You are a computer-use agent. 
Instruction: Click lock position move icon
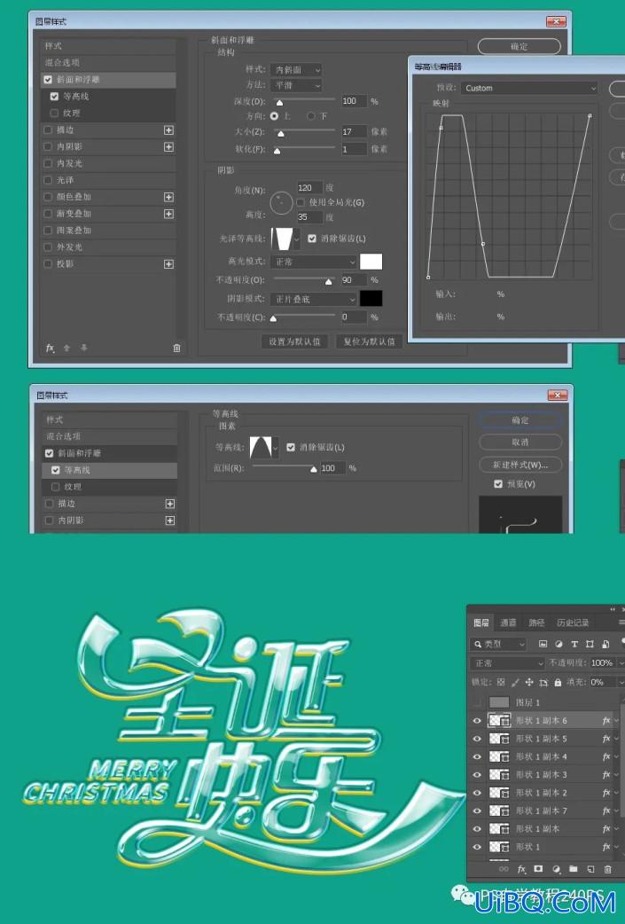click(529, 682)
